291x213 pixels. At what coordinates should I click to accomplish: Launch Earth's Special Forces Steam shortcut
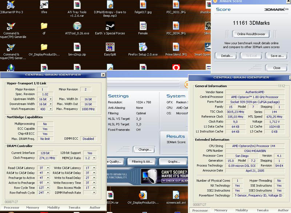tap(110, 28)
